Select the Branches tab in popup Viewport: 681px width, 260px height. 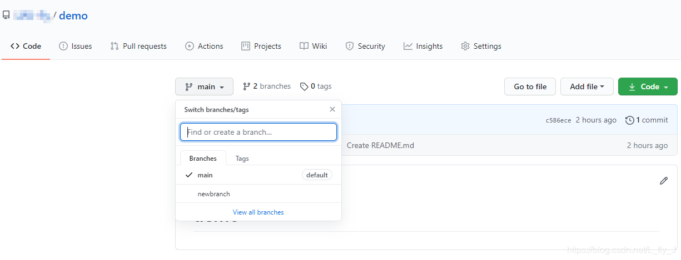tap(203, 158)
